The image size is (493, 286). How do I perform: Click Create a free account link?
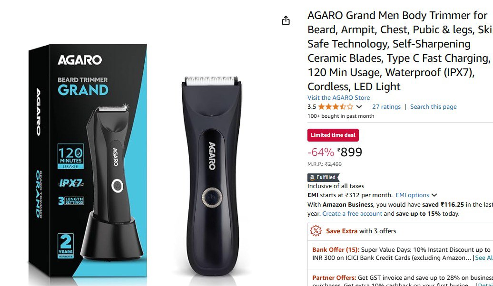352,213
